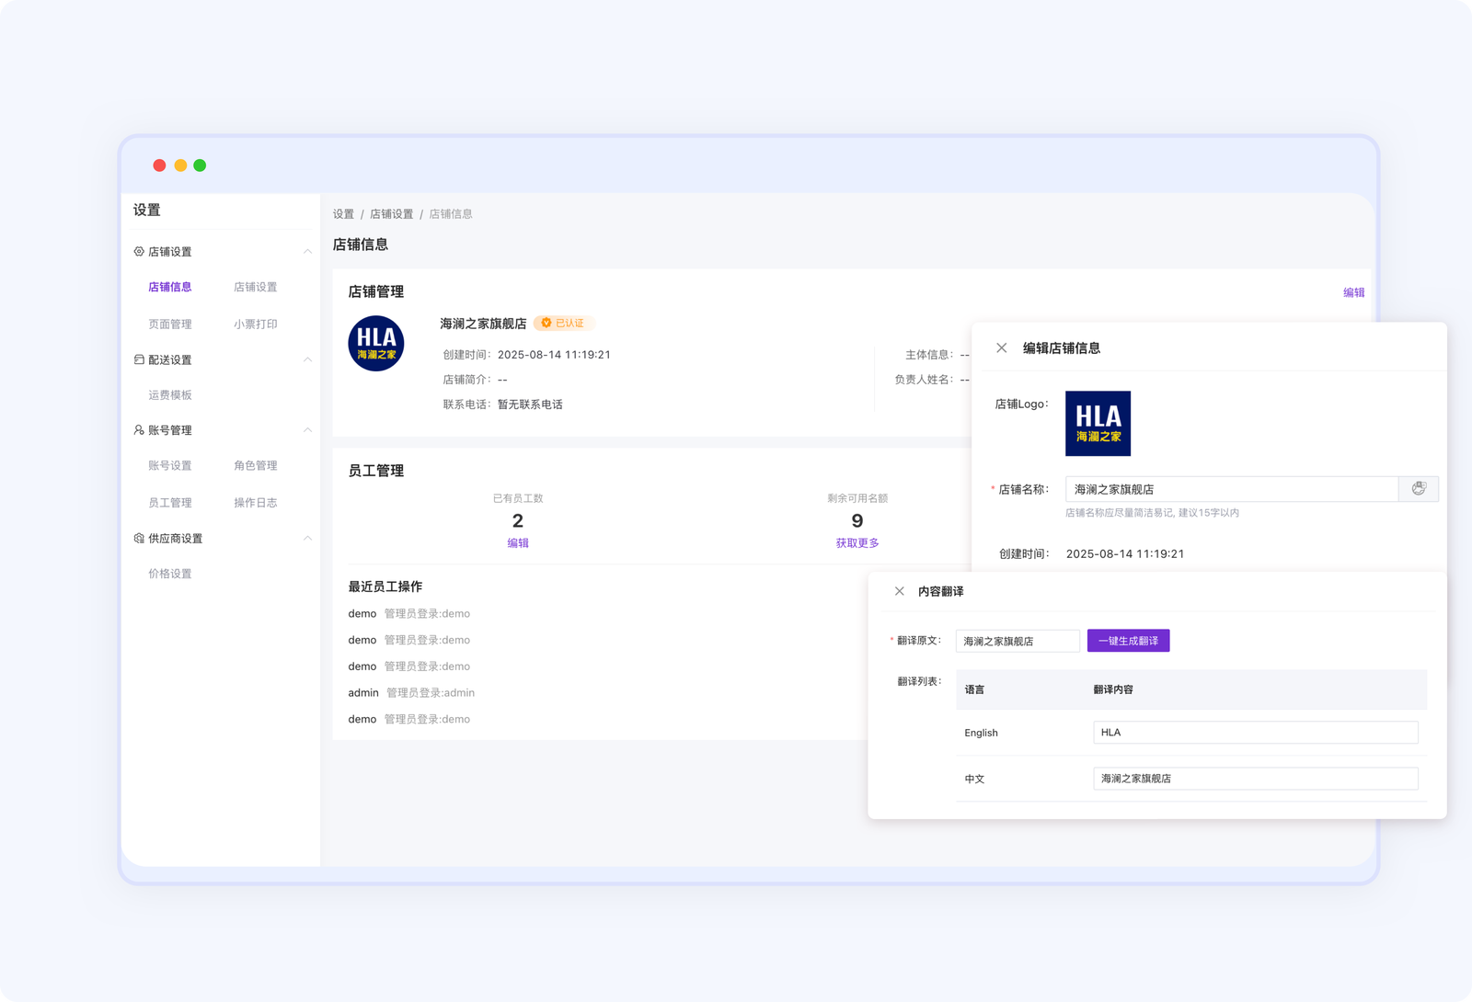Click the 供应商设置 section icon
The image size is (1472, 1002).
coord(139,539)
